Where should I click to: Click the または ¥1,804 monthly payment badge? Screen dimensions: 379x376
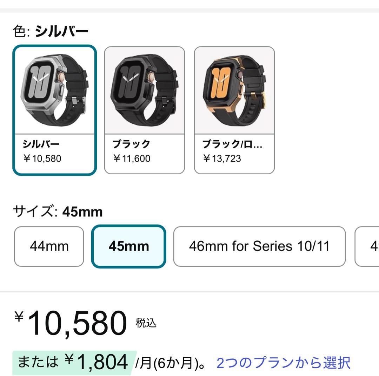(74, 362)
